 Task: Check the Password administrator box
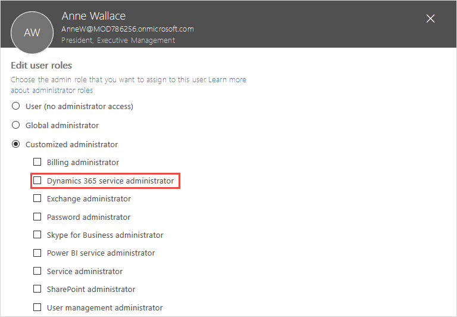[x=37, y=217]
